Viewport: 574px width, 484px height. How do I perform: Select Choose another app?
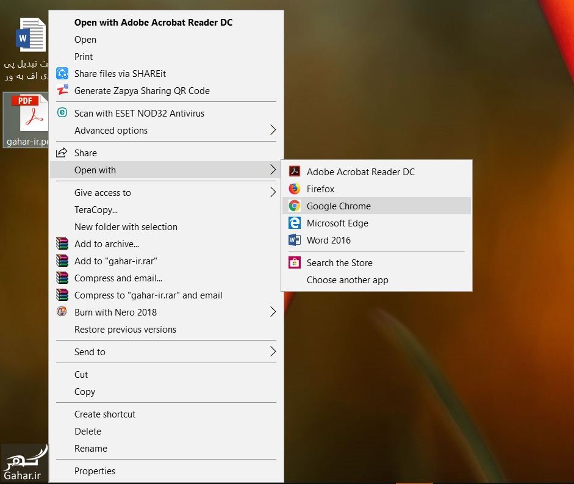tap(377, 280)
